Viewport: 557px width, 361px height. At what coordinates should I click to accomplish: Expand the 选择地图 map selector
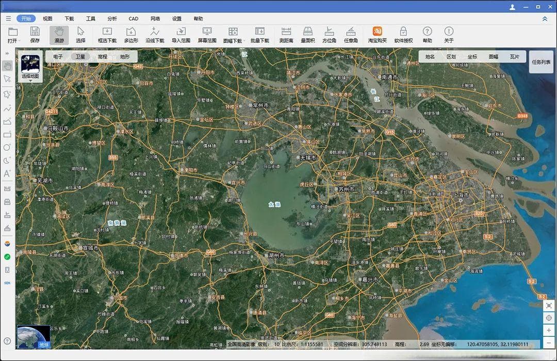click(x=30, y=67)
